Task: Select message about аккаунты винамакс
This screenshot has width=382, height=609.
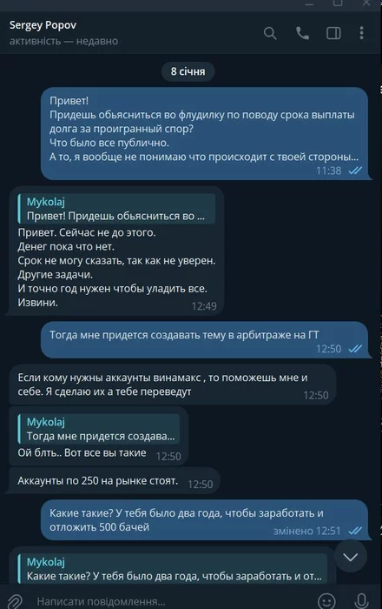Action: click(173, 385)
